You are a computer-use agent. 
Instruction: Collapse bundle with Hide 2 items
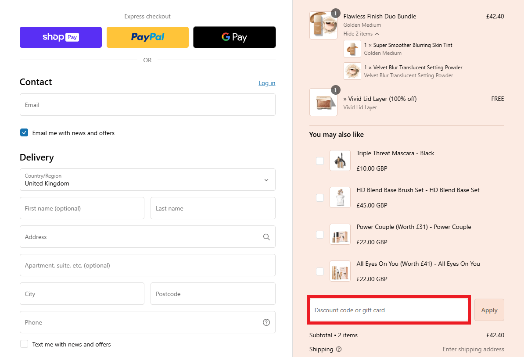(361, 34)
